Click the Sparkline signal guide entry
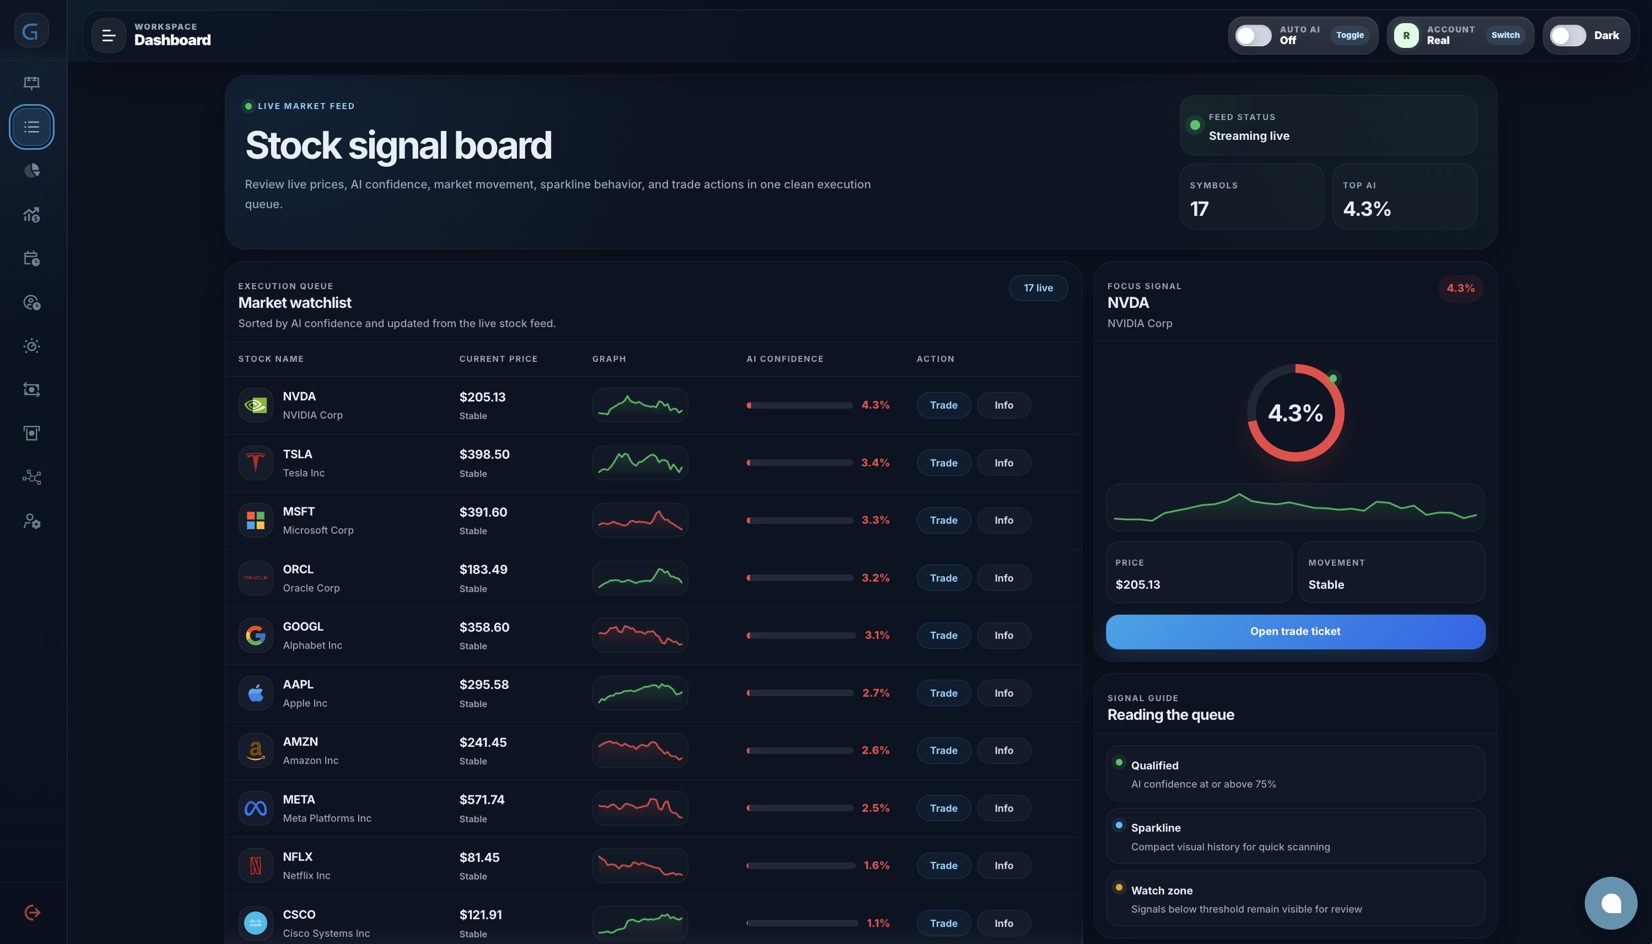Image resolution: width=1652 pixels, height=944 pixels. 1295,837
